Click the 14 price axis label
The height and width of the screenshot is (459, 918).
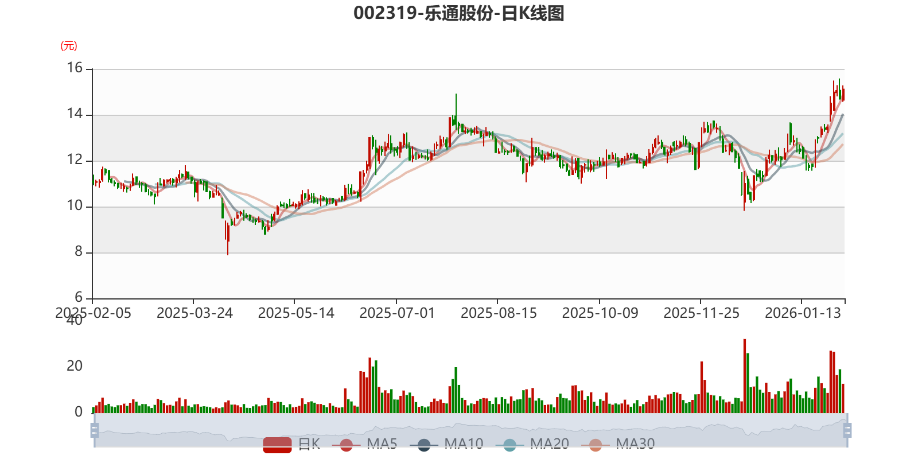click(x=75, y=114)
